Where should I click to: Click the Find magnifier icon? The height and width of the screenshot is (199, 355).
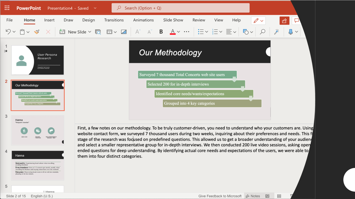tap(262, 32)
